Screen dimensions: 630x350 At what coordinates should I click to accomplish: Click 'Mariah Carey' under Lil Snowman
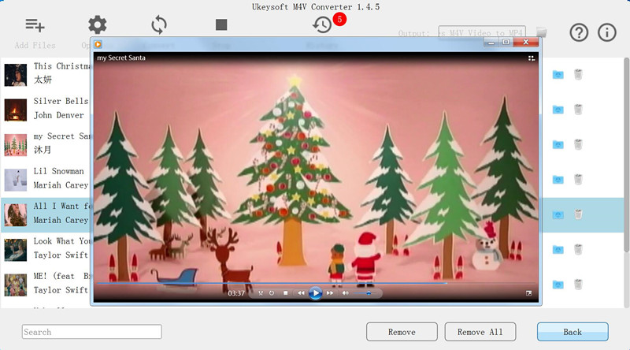(x=61, y=185)
